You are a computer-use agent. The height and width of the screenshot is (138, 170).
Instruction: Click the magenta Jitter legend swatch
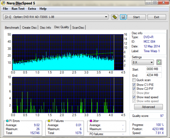(x=91, y=121)
